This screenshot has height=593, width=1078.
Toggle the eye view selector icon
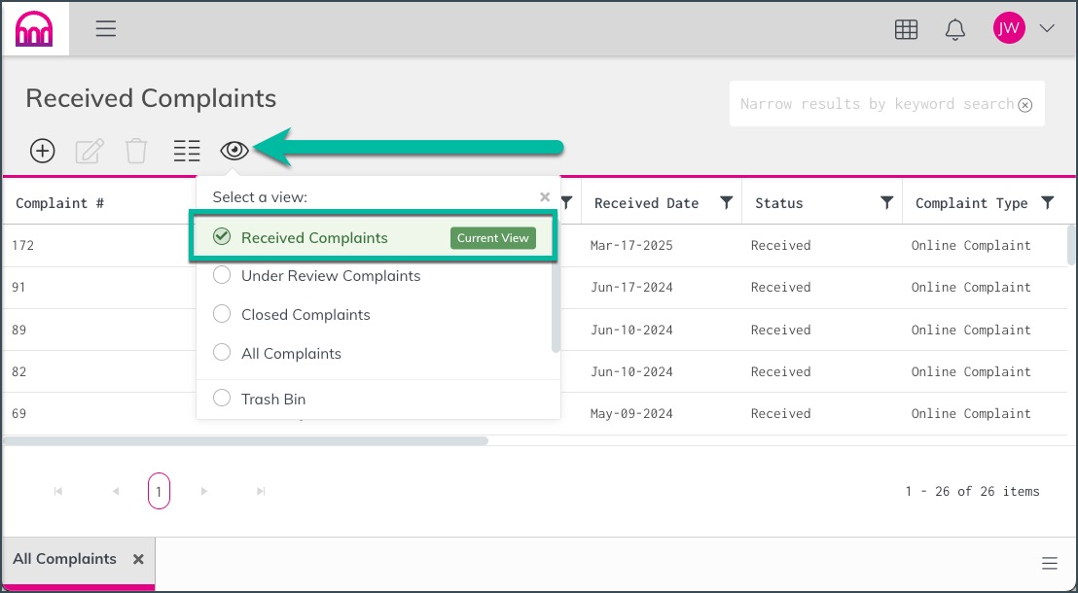tap(234, 150)
